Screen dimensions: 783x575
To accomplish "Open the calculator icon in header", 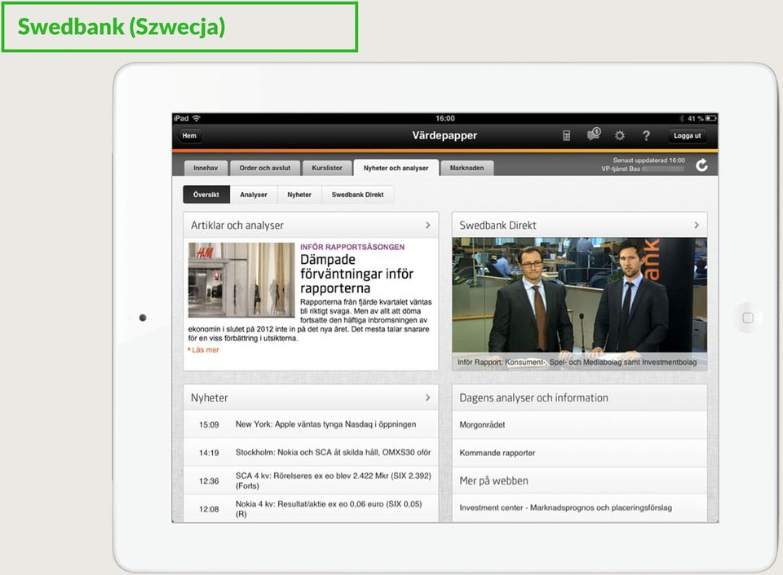I will tap(566, 136).
